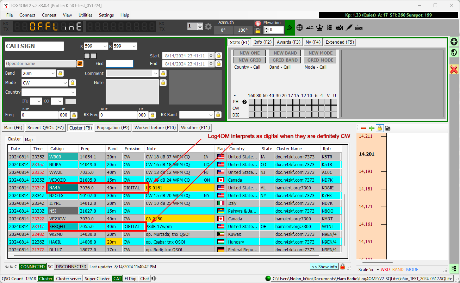Image resolution: width=460 pixels, height=283 pixels.
Task: Switch to the Awards (F3) tab
Action: coord(288,42)
